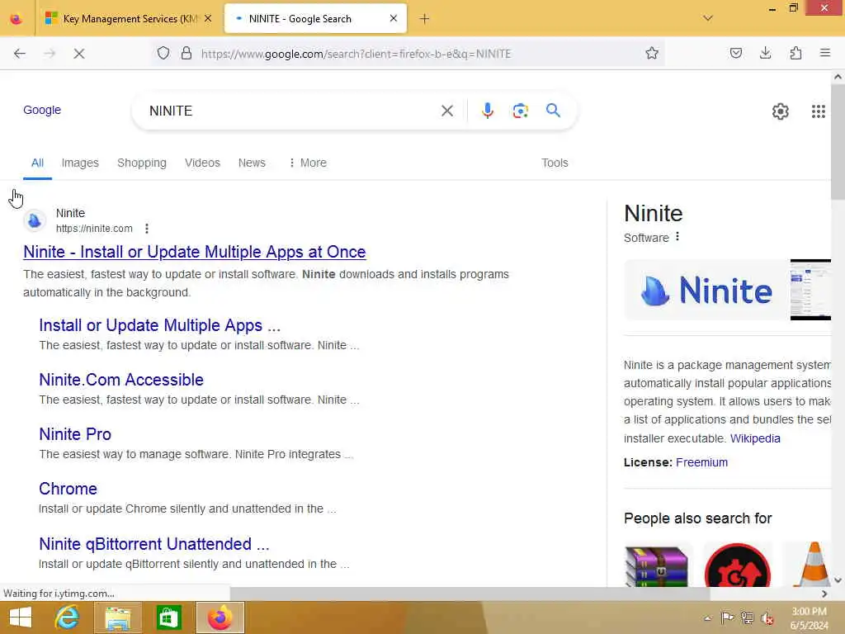This screenshot has width=845, height=634.
Task: Open the Firefox extensions puzzle icon
Action: [x=795, y=53]
